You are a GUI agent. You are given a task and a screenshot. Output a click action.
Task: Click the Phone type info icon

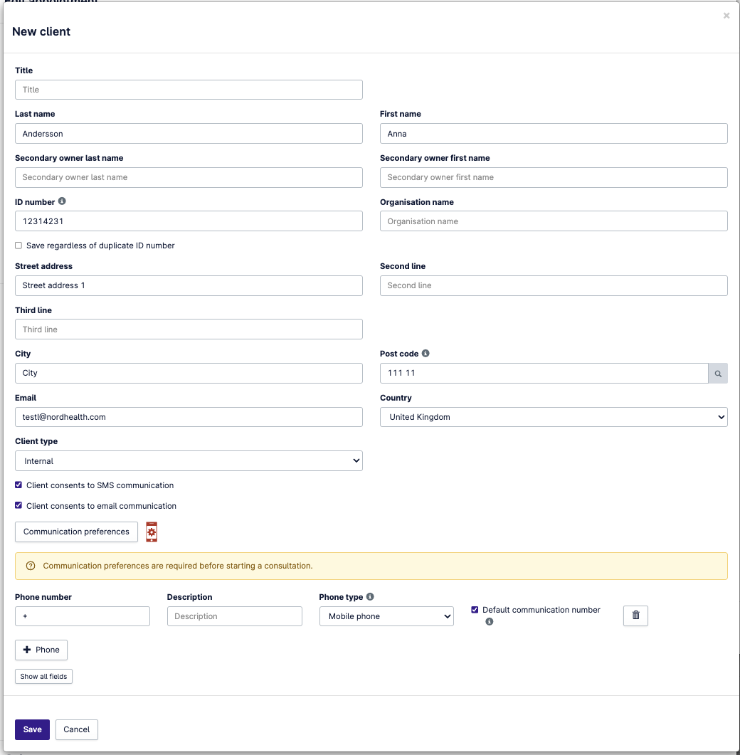[x=370, y=597]
